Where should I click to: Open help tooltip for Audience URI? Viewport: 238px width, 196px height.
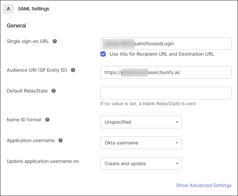tap(73, 70)
